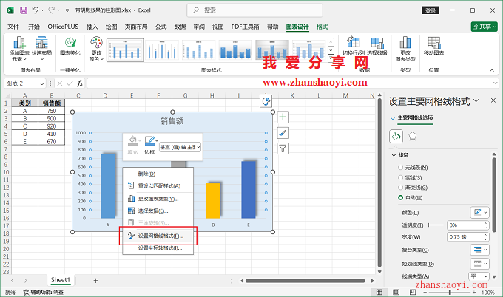The height and width of the screenshot is (297, 503).
Task: Select Fill & Line pane icon
Action: click(x=396, y=136)
